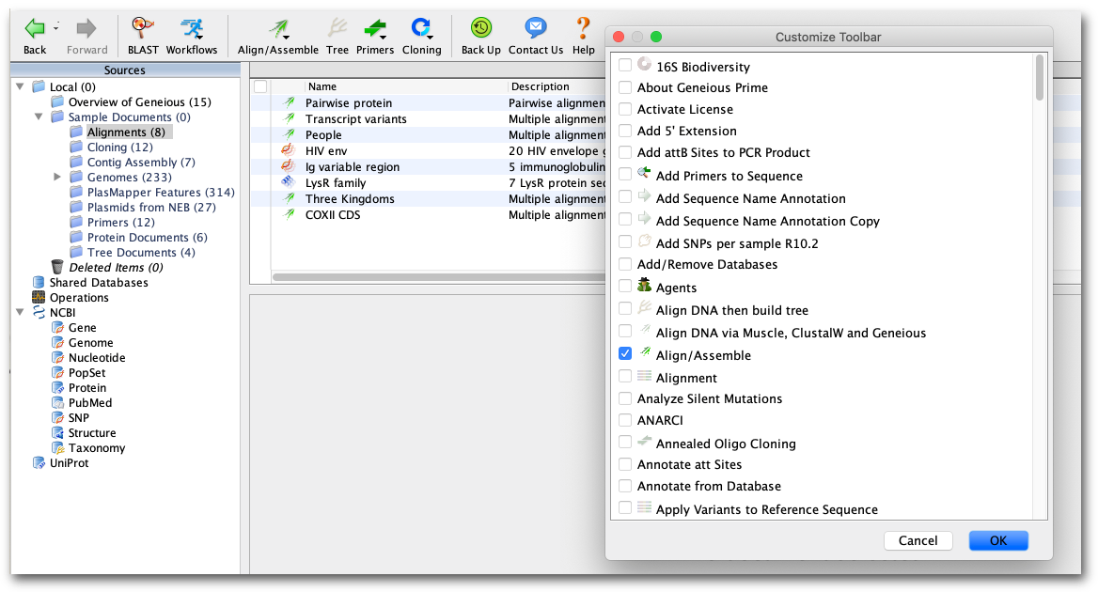Click the LysR family document icon
The height and width of the screenshot is (592, 1098).
coord(288,182)
